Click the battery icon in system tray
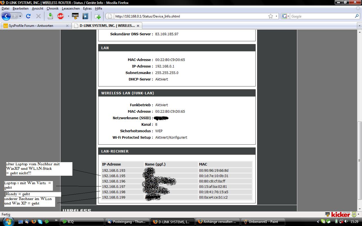Screen dimensions: 362x226 coord(336,222)
